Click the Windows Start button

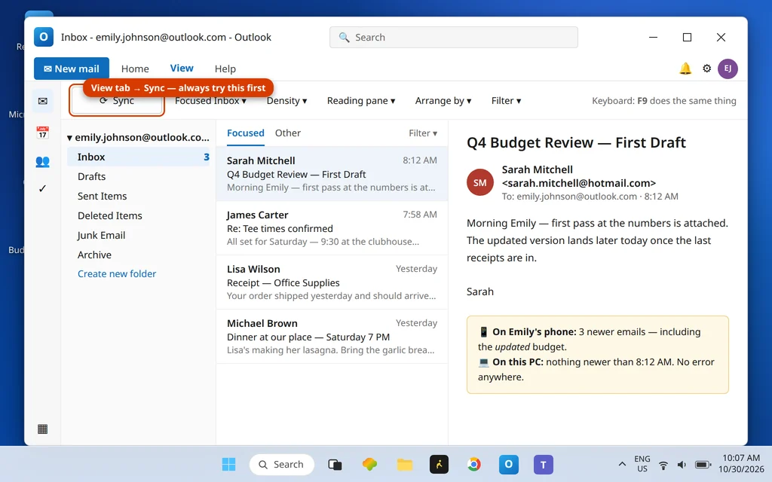coord(228,464)
